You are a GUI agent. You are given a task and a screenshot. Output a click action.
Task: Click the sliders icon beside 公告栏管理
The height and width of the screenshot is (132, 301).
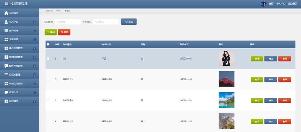6,75
